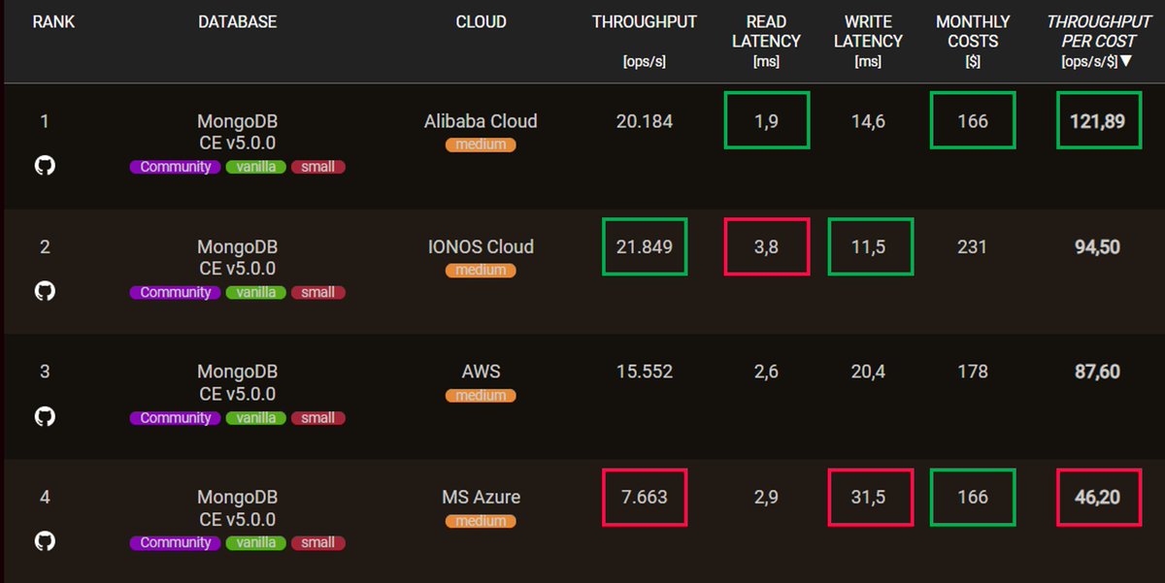The height and width of the screenshot is (583, 1165).
Task: Select the small tag in MS Azure row
Action: (x=318, y=543)
